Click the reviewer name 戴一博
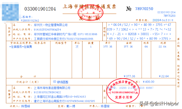Viewport: 182px width, 109px height. [x=71, y=106]
